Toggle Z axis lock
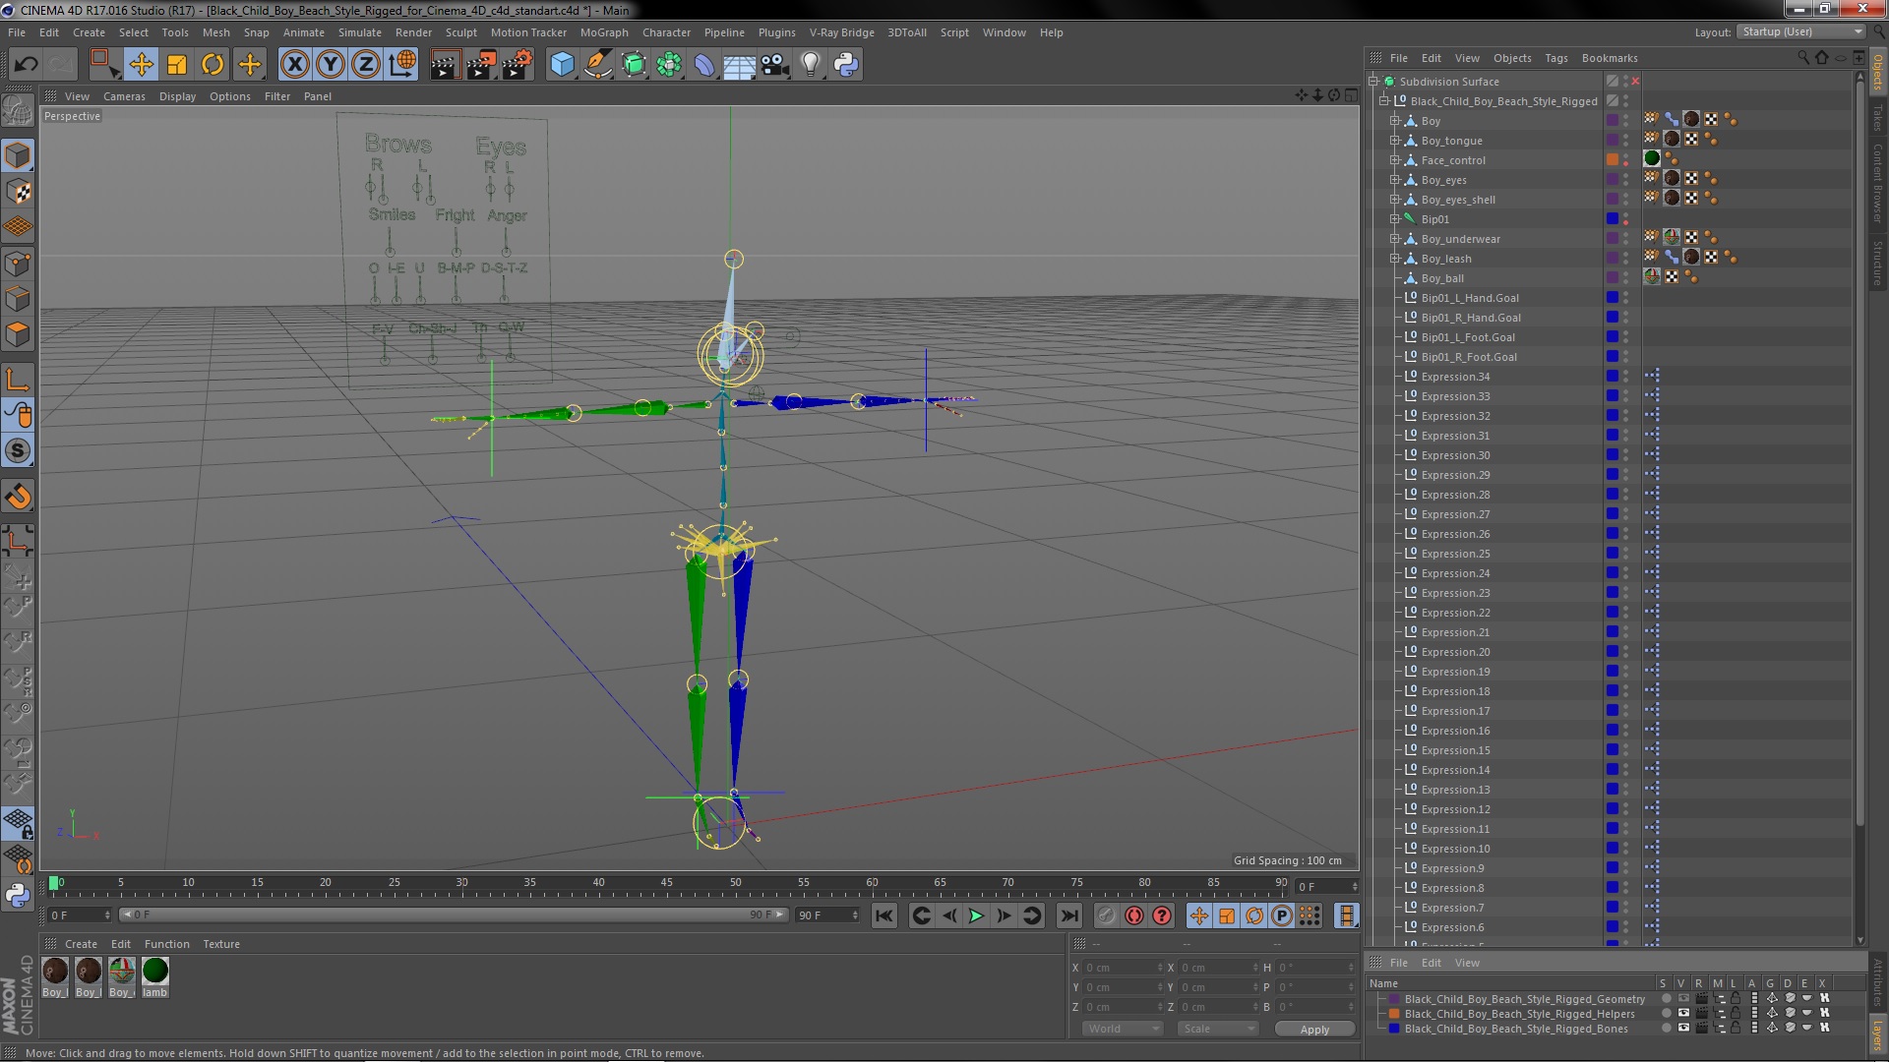 click(x=366, y=65)
